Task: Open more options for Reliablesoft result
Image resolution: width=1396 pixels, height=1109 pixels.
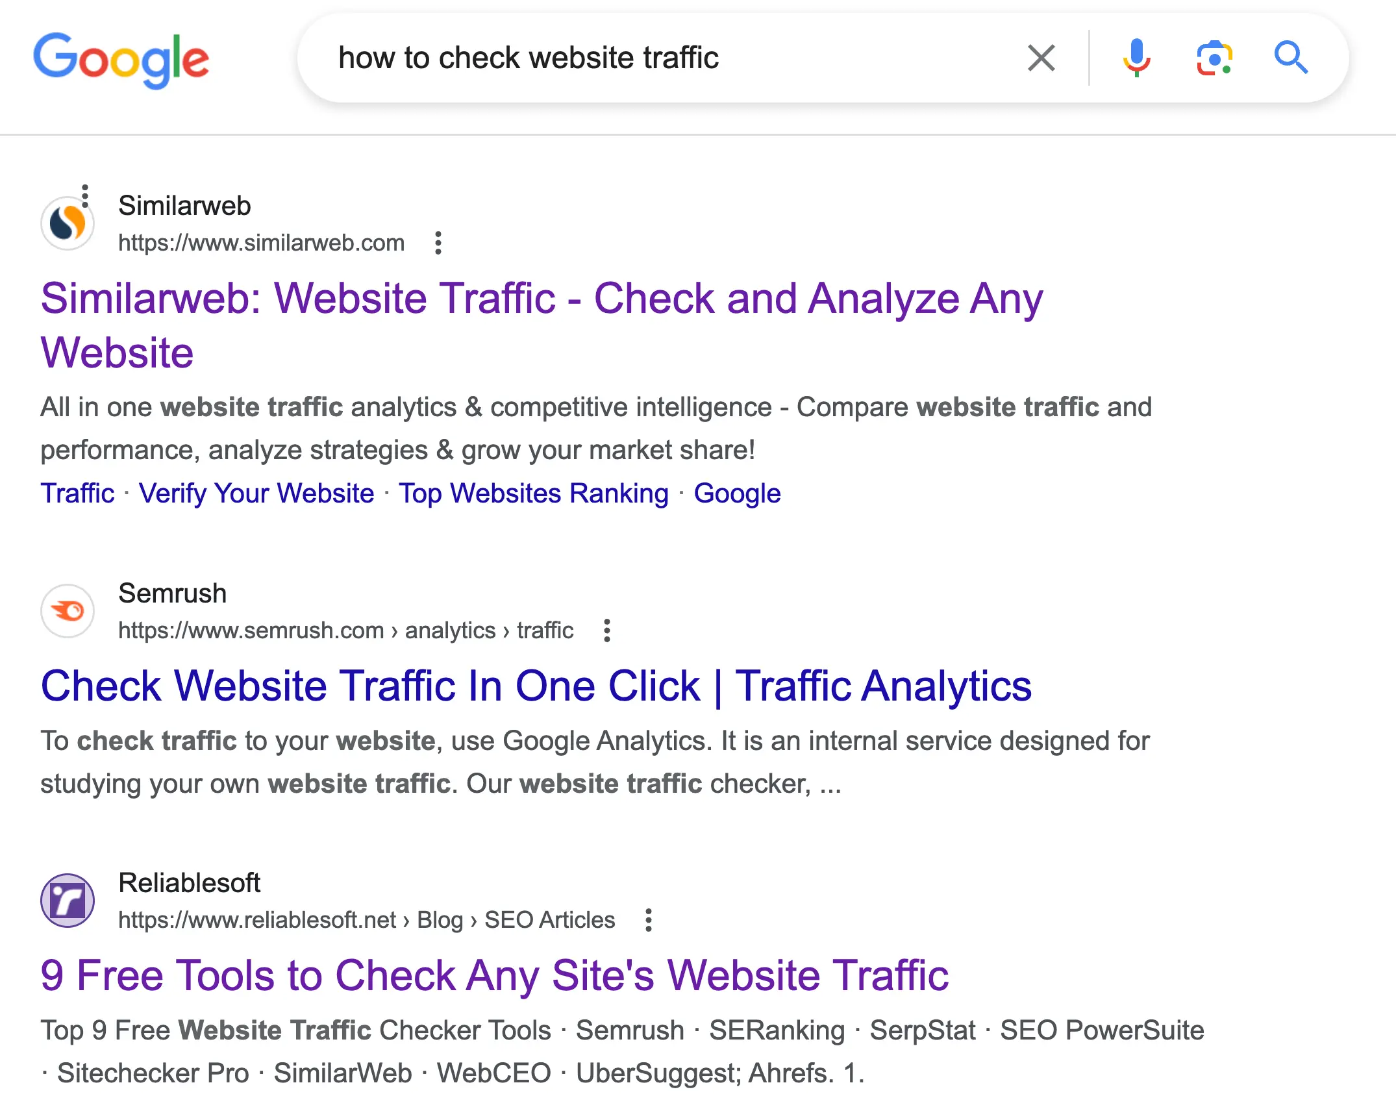Action: (648, 920)
